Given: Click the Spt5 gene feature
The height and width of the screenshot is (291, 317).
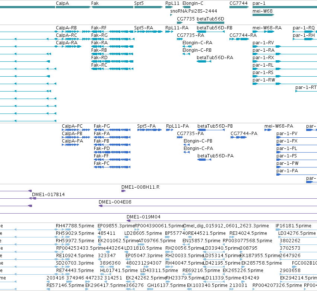Looking at the screenshot, I should pos(148,7).
